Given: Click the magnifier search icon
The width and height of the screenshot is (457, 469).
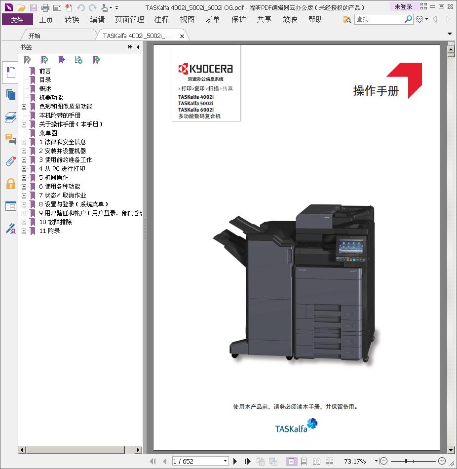Looking at the screenshot, I should tap(408, 19).
